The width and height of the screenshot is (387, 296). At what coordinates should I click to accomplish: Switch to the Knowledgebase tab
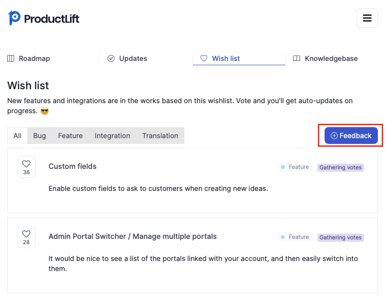331,59
